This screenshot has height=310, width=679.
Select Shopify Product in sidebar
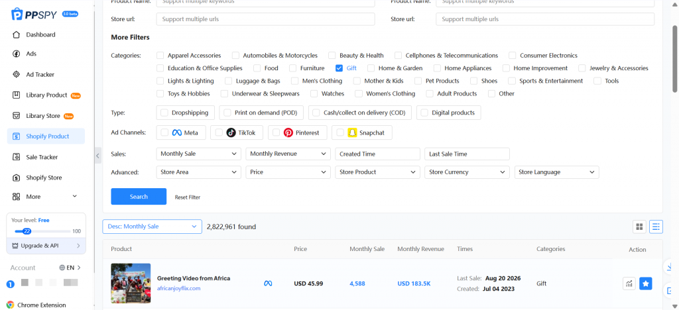pos(46,136)
